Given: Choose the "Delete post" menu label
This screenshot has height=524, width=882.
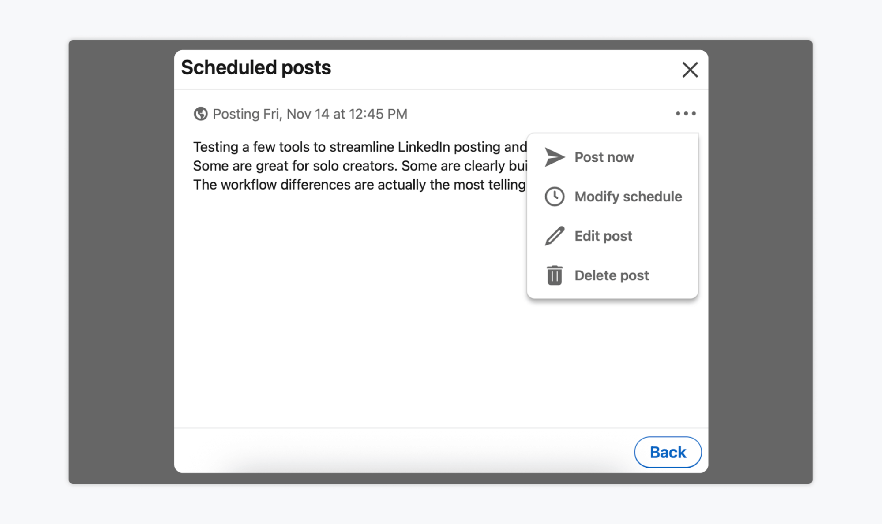Looking at the screenshot, I should tap(611, 275).
